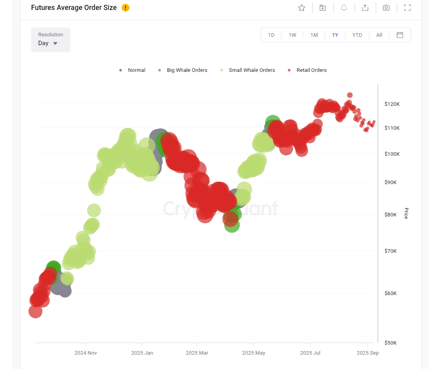Toggle the Small Whale Orders legend
The width and height of the screenshot is (429, 369).
(x=247, y=70)
